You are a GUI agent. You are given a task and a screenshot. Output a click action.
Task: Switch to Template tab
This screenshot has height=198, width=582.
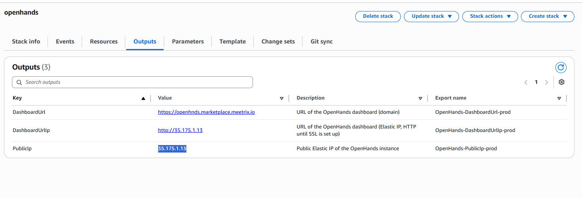[233, 41]
